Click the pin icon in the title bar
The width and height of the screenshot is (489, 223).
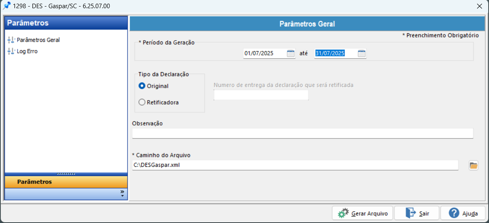pos(7,6)
